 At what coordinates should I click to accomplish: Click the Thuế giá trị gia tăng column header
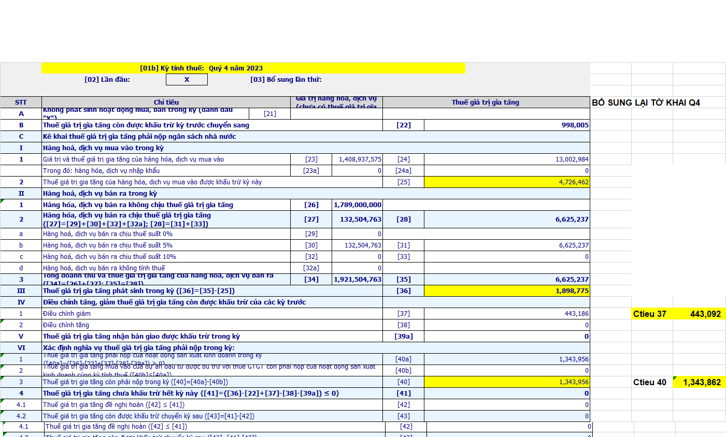pyautogui.click(x=486, y=103)
